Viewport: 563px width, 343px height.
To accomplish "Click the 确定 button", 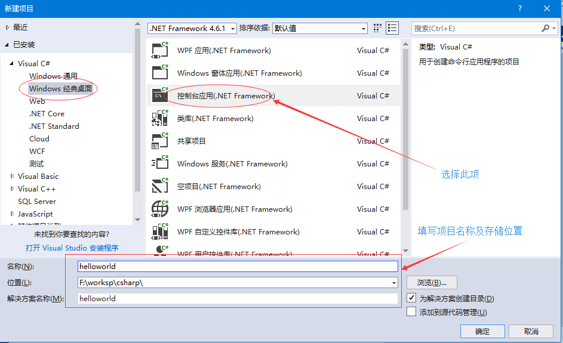I will 482,332.
